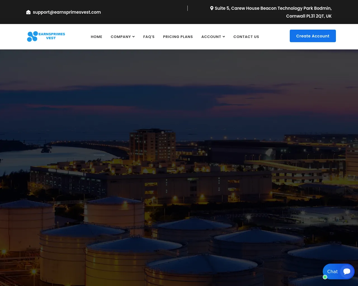Navigate to Pricing Plans
This screenshot has width=358, height=286.
(x=178, y=37)
